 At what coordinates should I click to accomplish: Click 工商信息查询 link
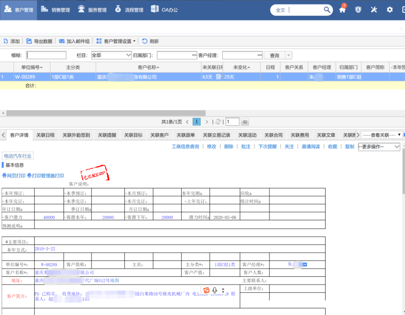click(x=186, y=146)
